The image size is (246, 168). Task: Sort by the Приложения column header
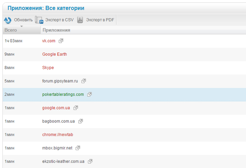pos(56,30)
